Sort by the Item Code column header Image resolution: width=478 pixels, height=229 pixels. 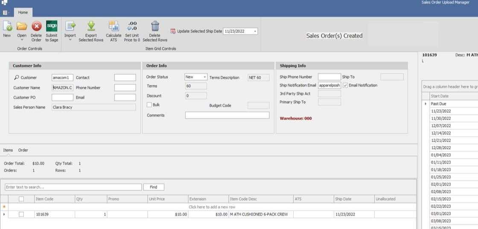tap(55, 199)
